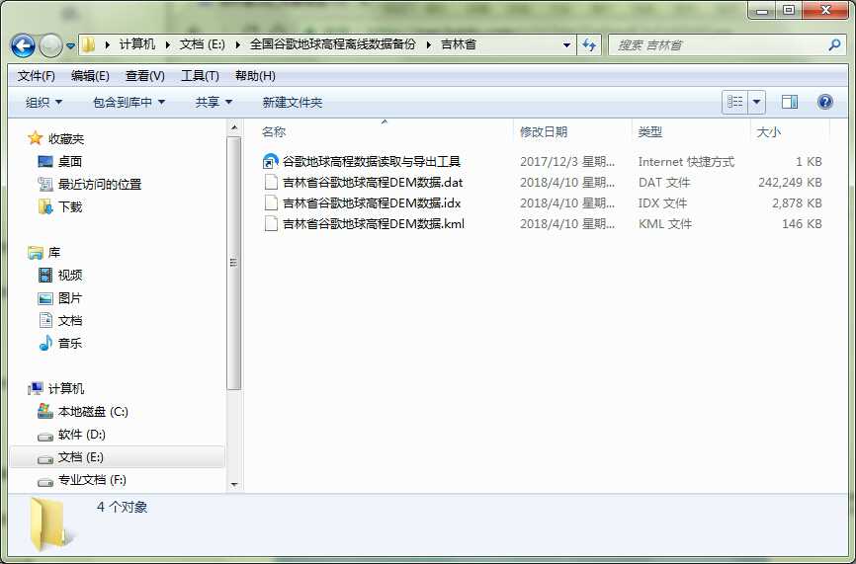This screenshot has height=564, width=856.
Task: Open 最近访问的位置 in favorites
Action: 100,185
